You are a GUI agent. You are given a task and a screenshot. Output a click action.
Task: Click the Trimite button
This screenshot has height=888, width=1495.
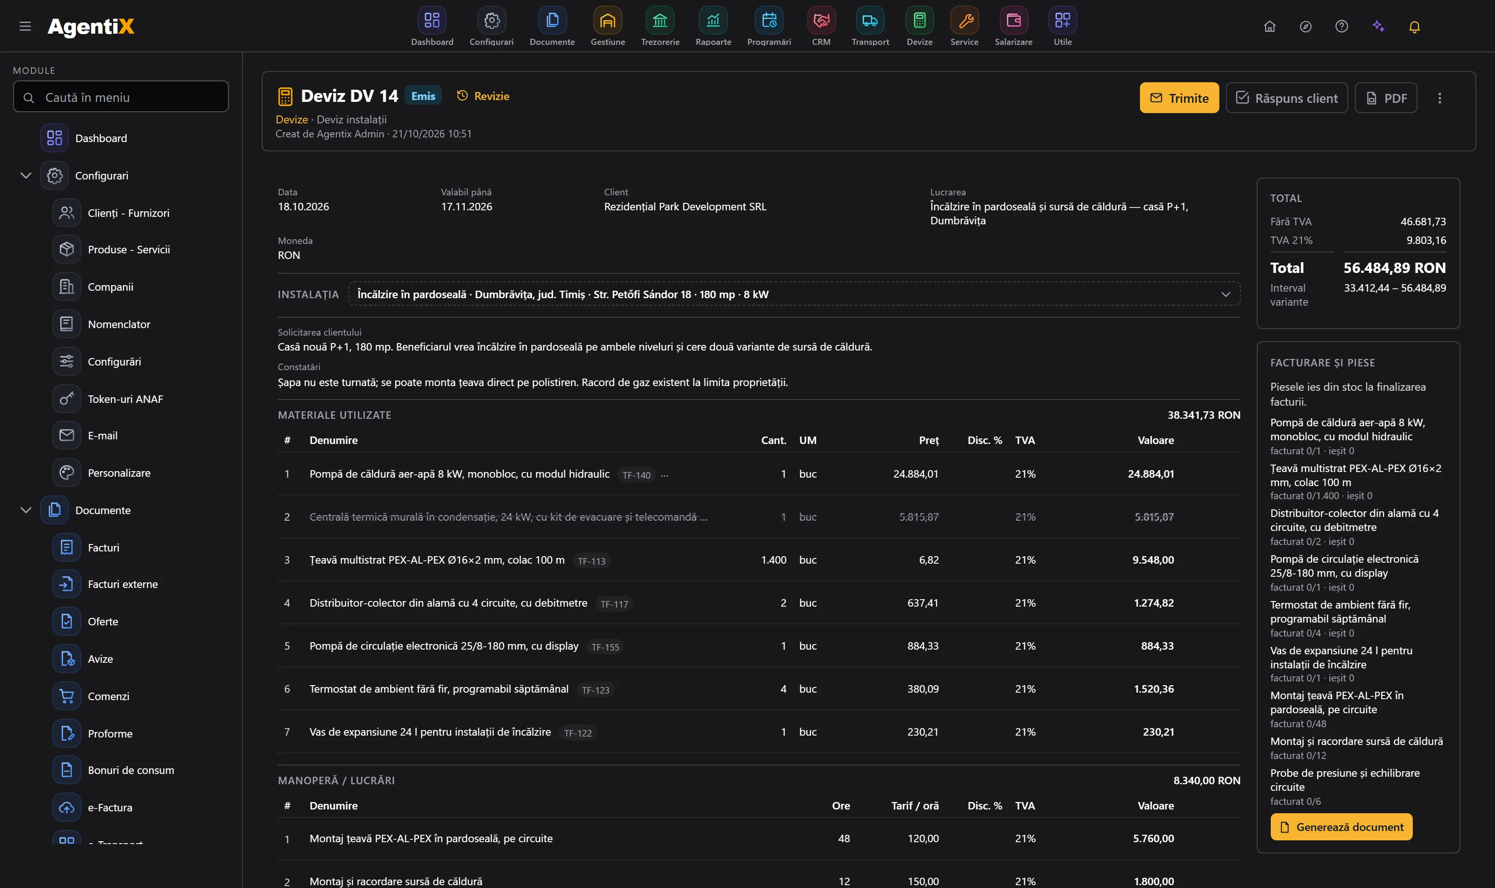click(1179, 98)
